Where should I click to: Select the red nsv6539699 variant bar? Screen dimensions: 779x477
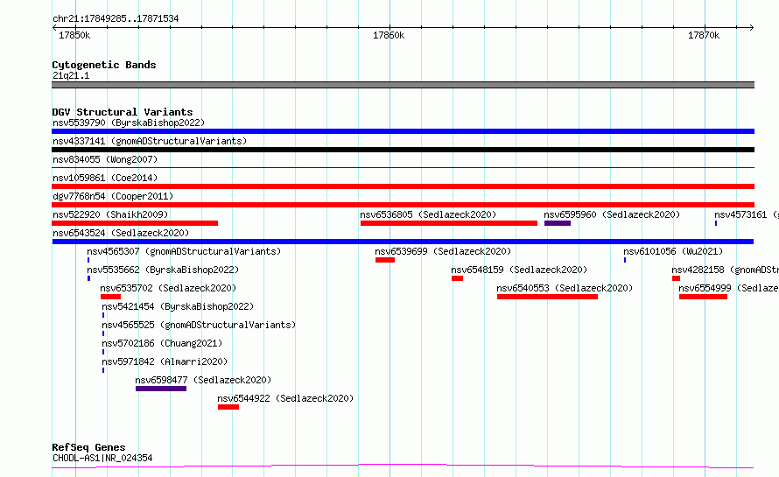(x=385, y=260)
